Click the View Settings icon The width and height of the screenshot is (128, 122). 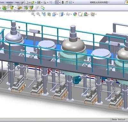click(x=86, y=14)
